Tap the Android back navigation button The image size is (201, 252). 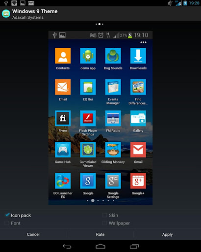pos(67,246)
